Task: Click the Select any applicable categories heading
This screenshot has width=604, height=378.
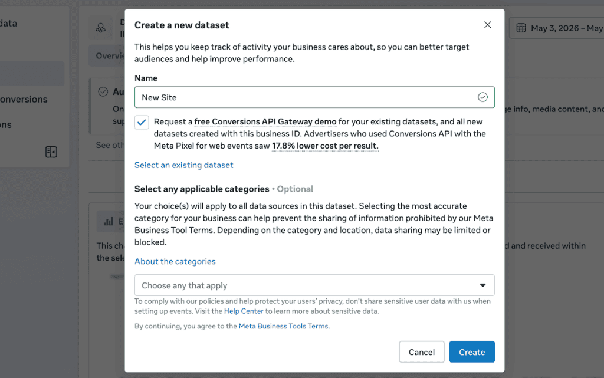Action: 202,189
